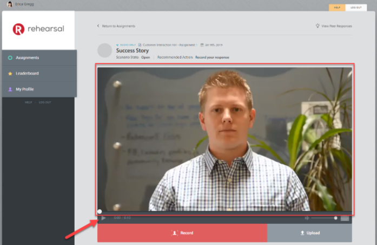Go to My Profile in sidebar
377x245 pixels.
tap(25, 89)
